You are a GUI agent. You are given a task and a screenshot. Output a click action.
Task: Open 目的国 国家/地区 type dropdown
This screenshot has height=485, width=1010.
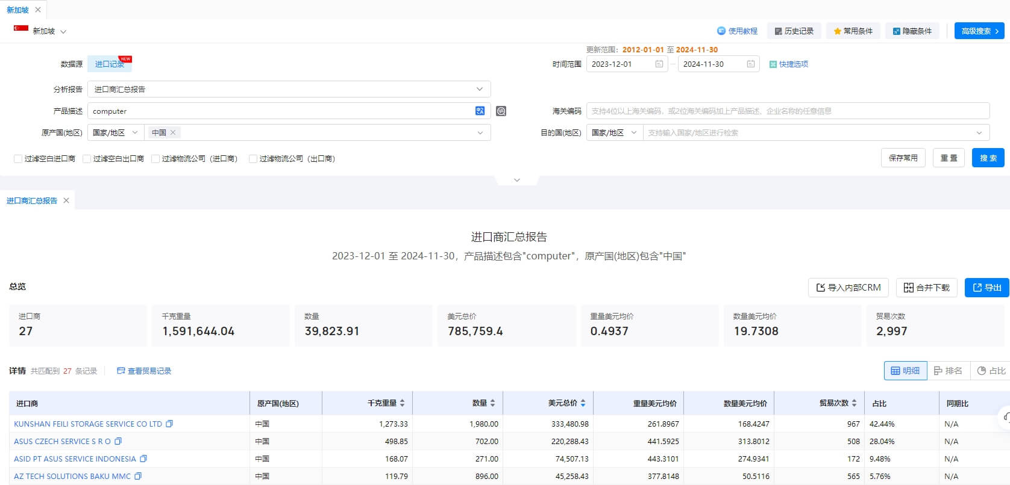point(615,132)
